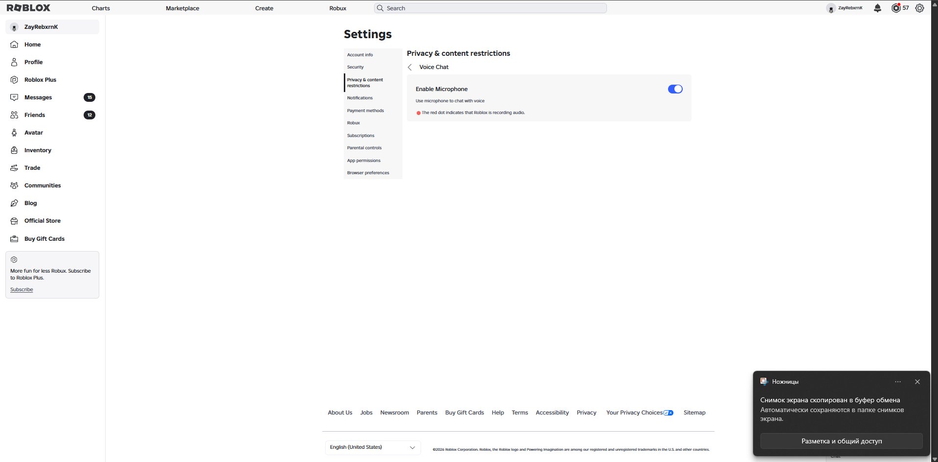Open the English (United States) language dropdown
Viewport: 938px width, 462px height.
[x=373, y=447]
